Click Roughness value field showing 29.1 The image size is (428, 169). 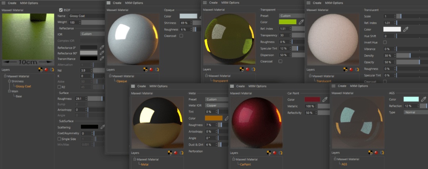[80, 99]
